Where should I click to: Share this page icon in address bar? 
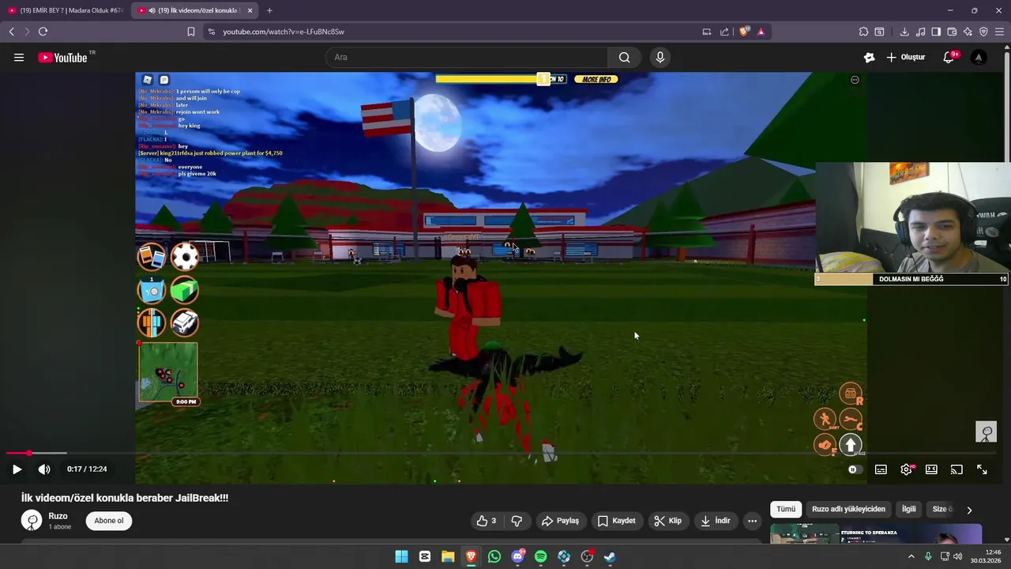coord(724,32)
